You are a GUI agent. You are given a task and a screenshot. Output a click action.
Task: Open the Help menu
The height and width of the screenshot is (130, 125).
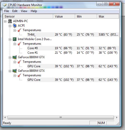click(x=34, y=11)
